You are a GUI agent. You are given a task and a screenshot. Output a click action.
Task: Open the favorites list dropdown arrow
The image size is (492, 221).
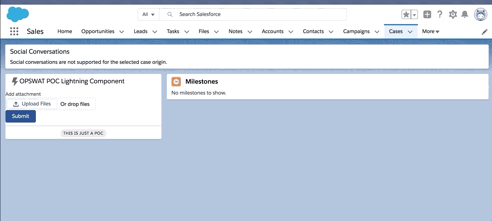[414, 14]
